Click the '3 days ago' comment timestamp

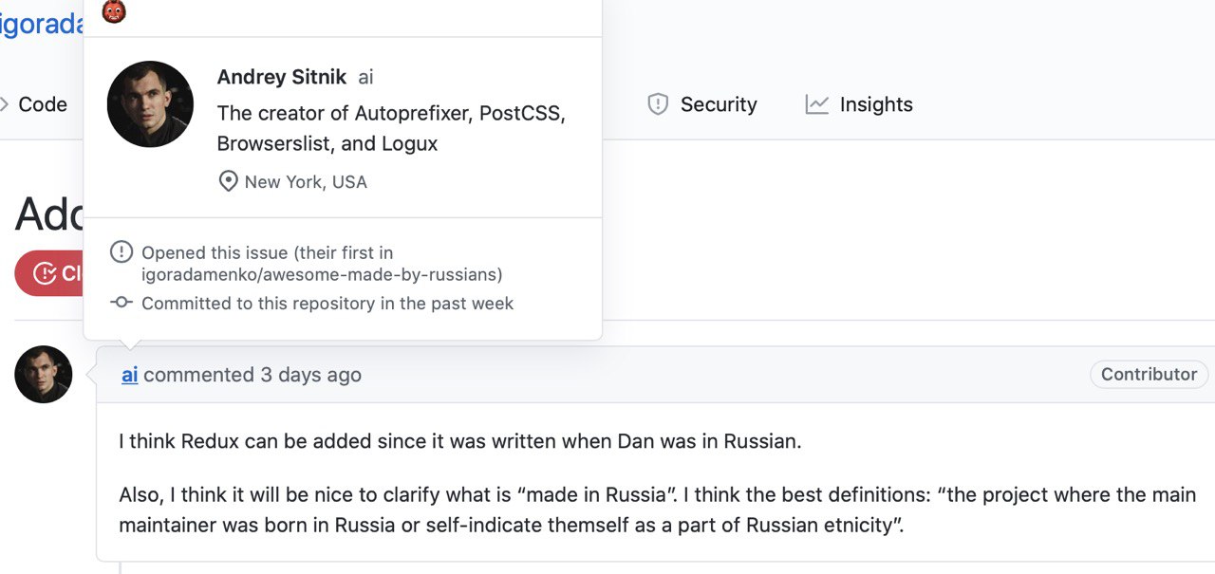[310, 375]
